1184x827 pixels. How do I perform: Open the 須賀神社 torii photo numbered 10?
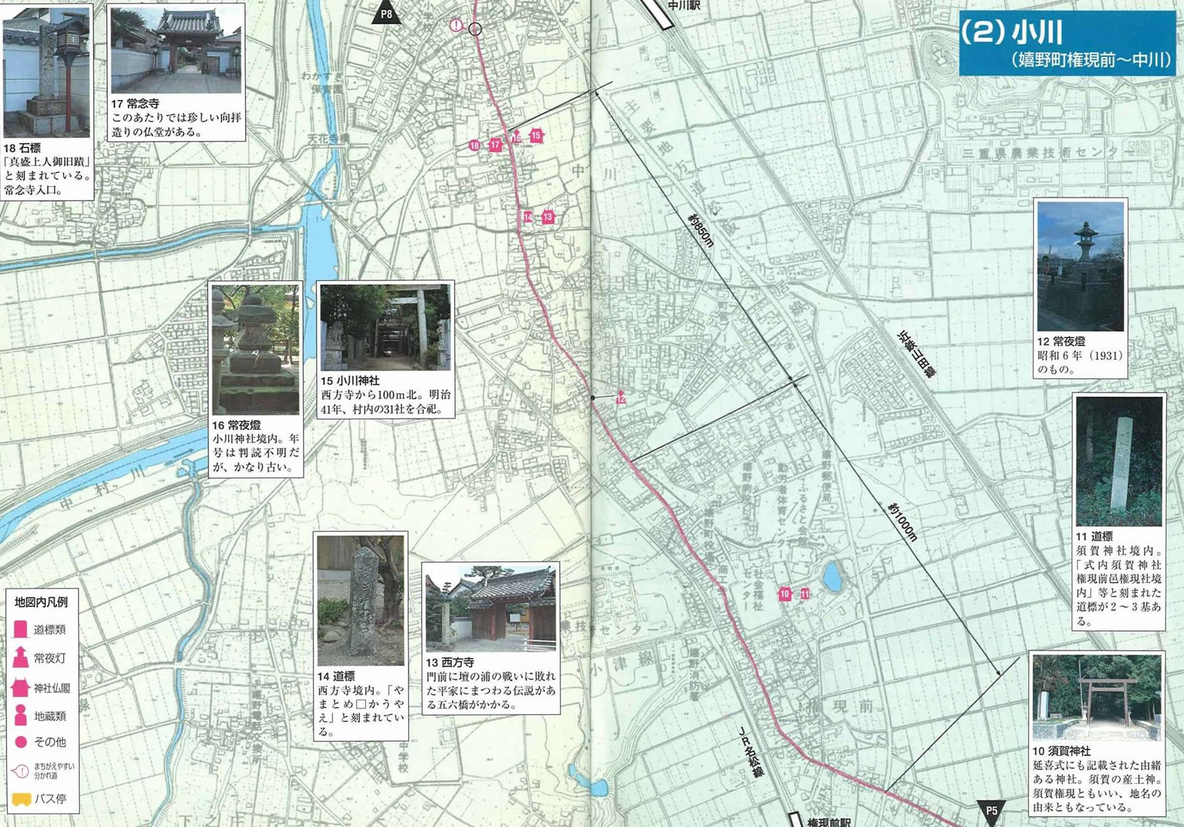(x=1096, y=697)
